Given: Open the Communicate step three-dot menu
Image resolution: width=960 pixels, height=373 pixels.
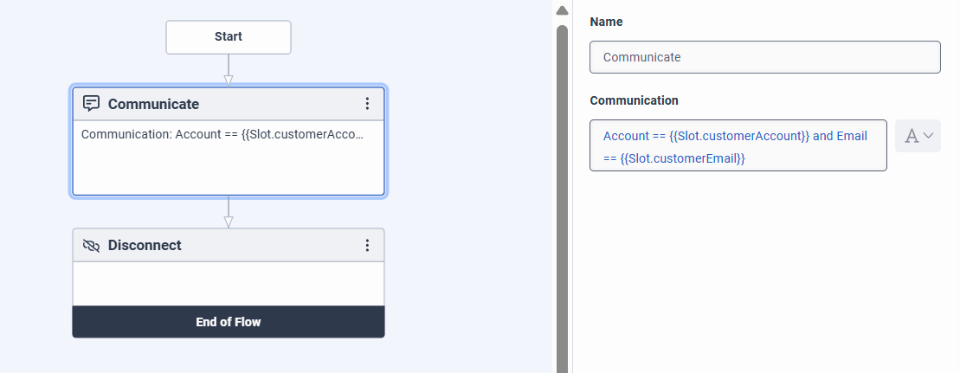Looking at the screenshot, I should [x=367, y=104].
